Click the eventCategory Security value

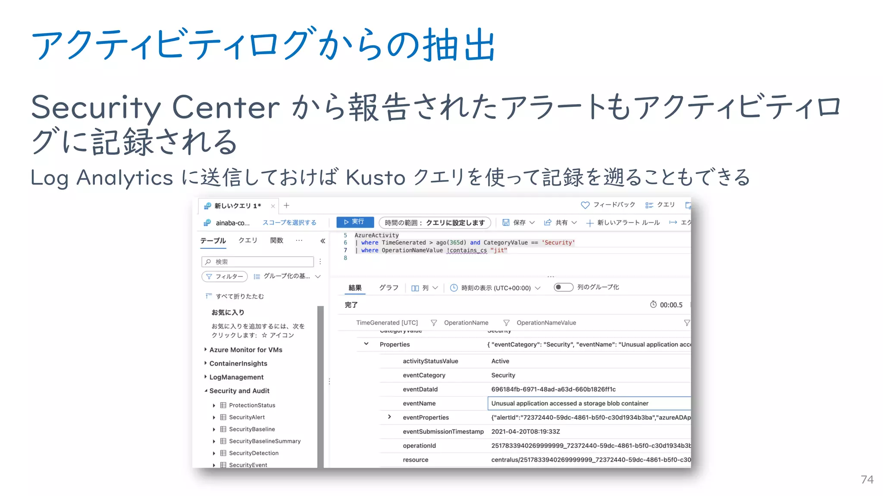pyautogui.click(x=503, y=375)
